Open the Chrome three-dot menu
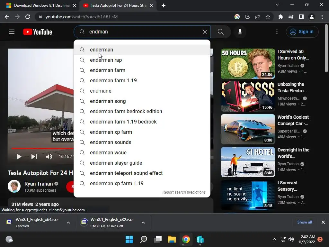329x247 pixels. click(322, 17)
